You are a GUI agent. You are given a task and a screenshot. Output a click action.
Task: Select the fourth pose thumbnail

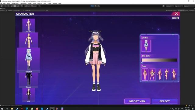pyautogui.click(x=167, y=75)
